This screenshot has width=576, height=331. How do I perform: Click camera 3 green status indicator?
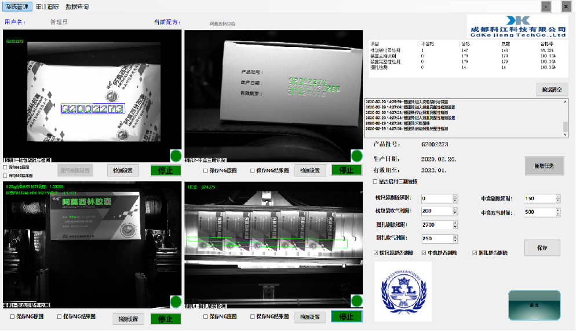(x=176, y=302)
